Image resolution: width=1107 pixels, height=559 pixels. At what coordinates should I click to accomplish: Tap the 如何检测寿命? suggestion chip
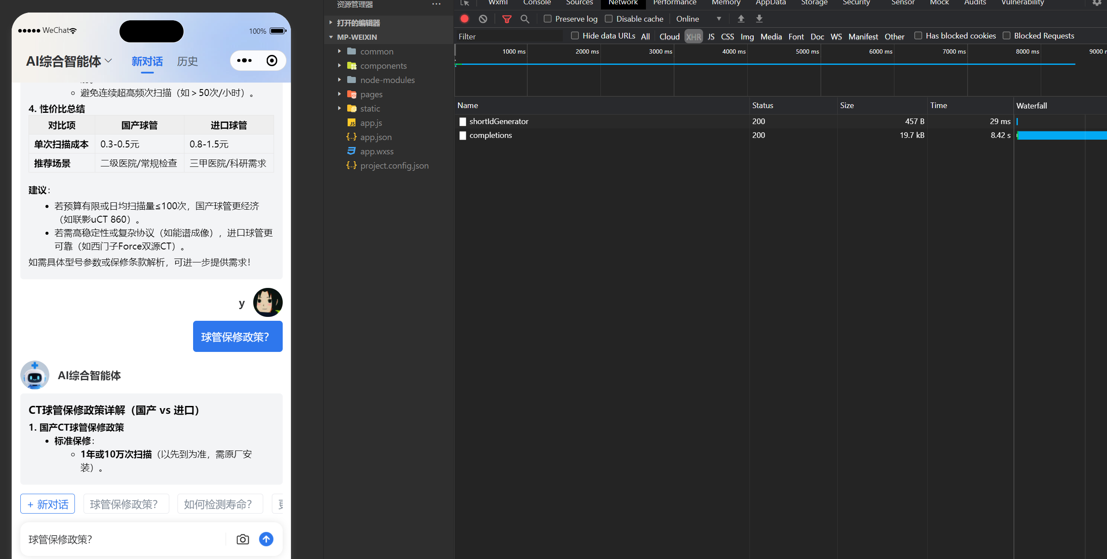[220, 504]
